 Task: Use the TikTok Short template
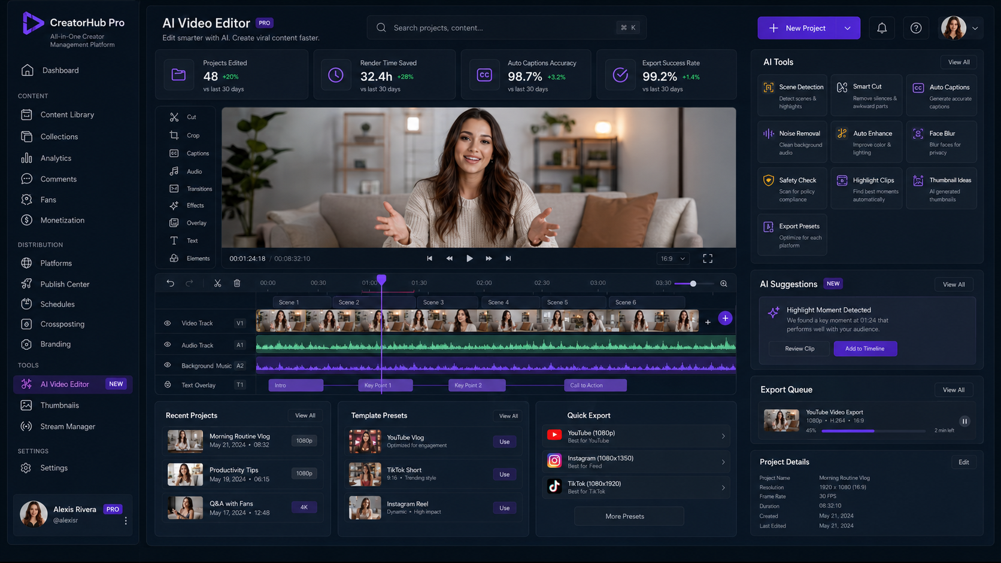pos(505,474)
